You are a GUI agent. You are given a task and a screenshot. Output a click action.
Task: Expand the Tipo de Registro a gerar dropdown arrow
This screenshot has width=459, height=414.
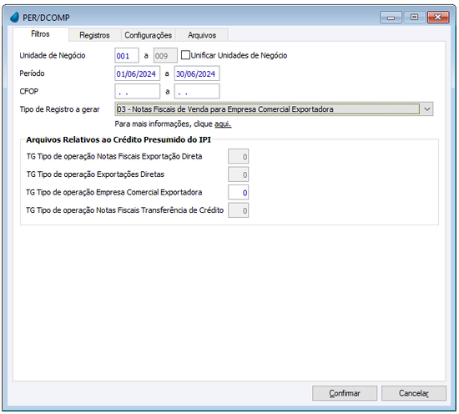click(x=426, y=109)
